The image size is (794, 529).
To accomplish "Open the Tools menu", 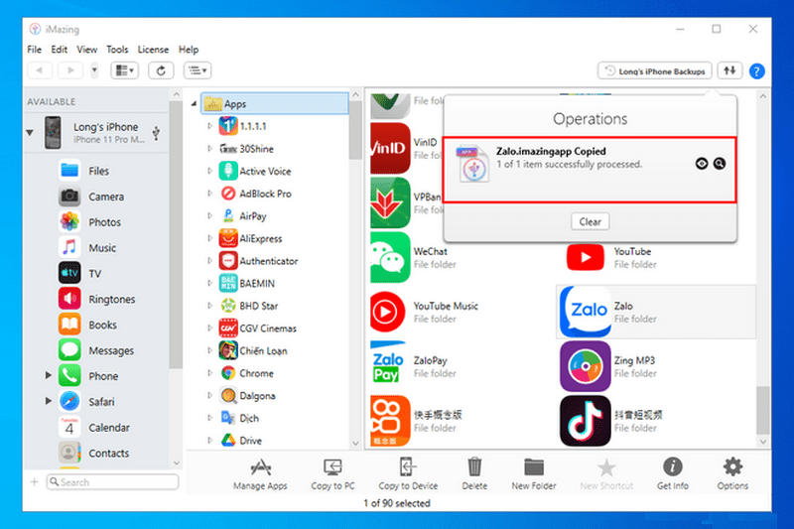I will tap(117, 50).
